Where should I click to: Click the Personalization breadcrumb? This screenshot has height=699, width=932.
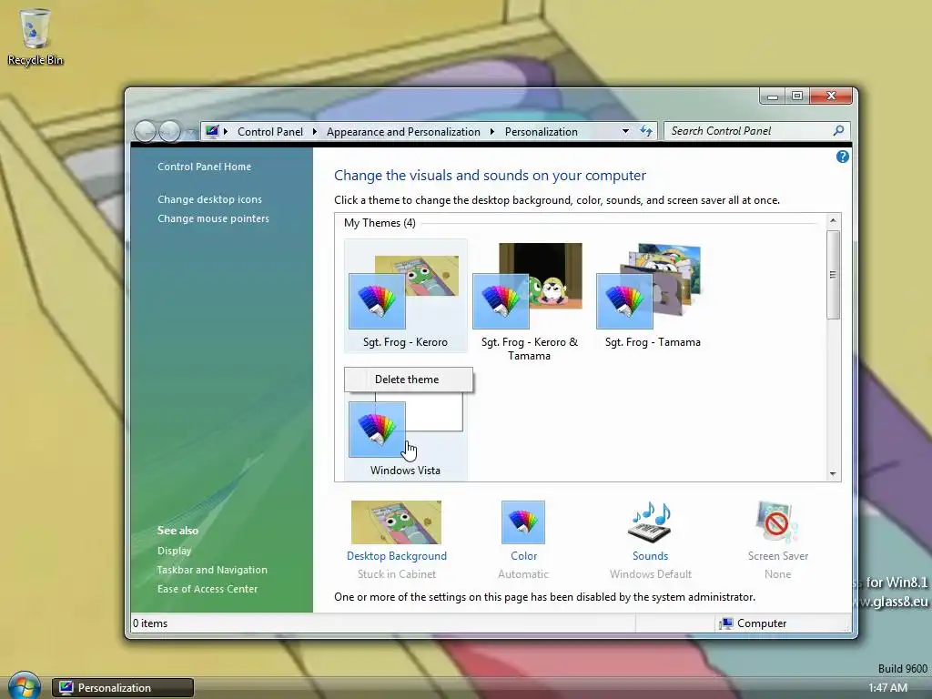(541, 131)
